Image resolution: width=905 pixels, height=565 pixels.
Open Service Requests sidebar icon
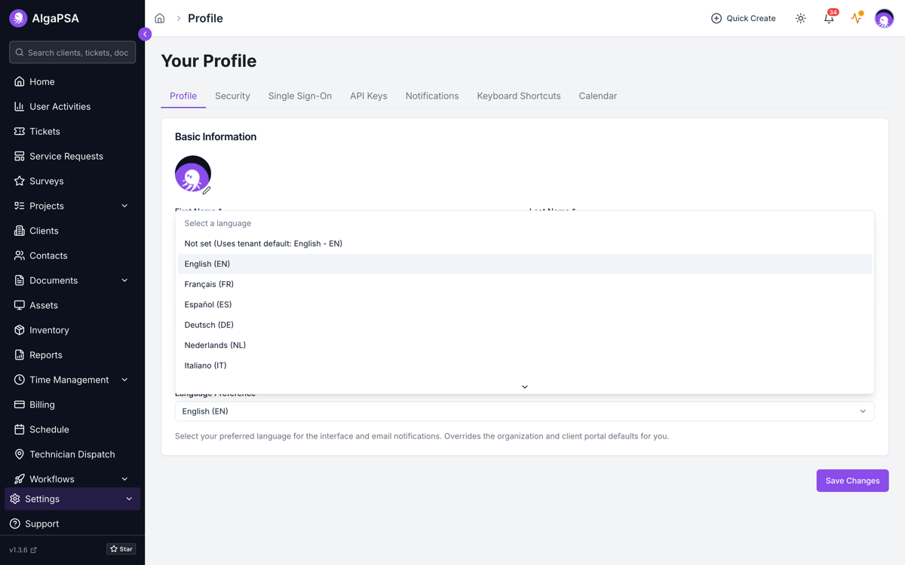(20, 156)
